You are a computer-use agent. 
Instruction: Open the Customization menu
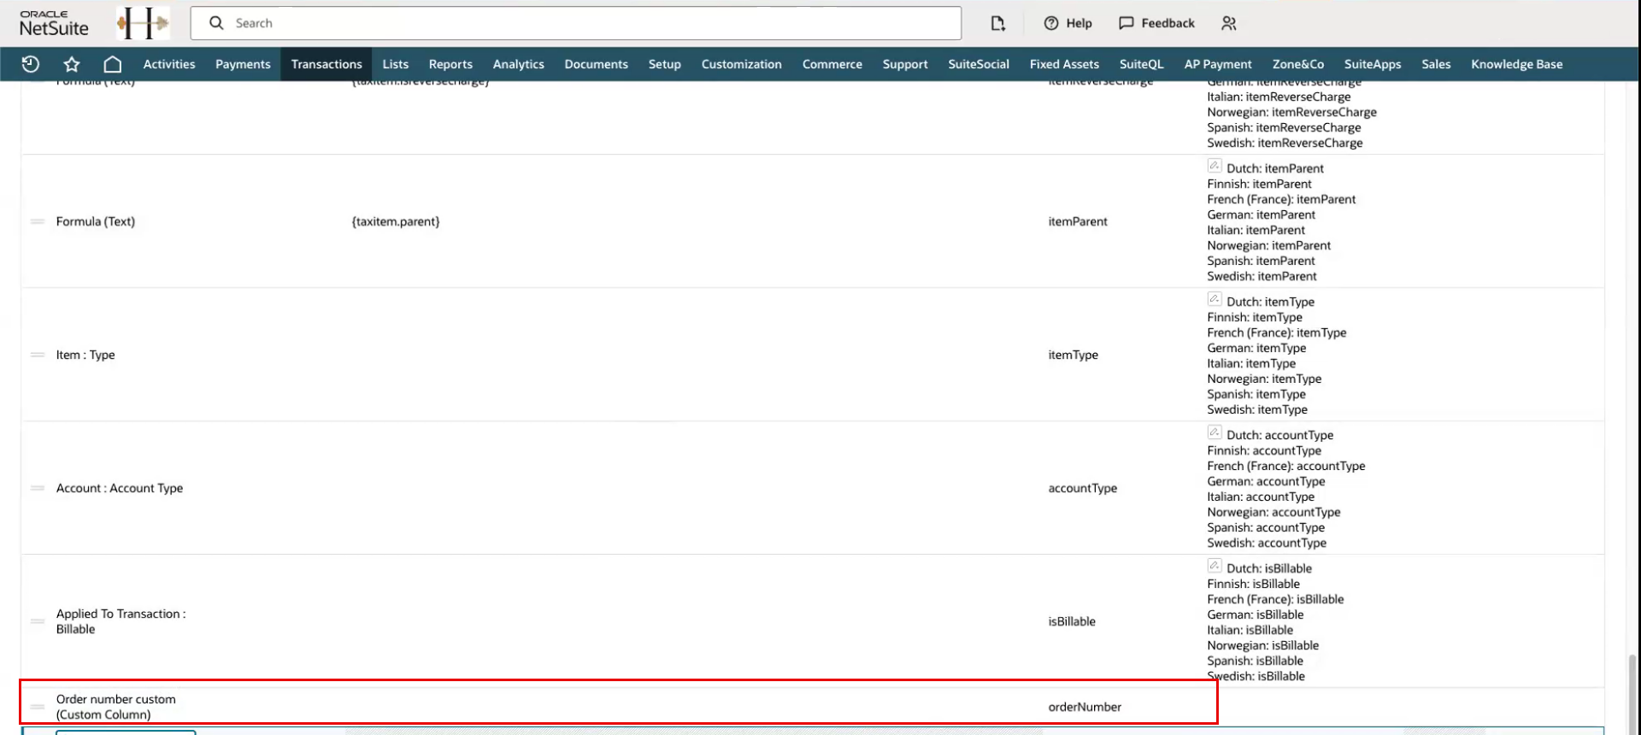pyautogui.click(x=742, y=64)
